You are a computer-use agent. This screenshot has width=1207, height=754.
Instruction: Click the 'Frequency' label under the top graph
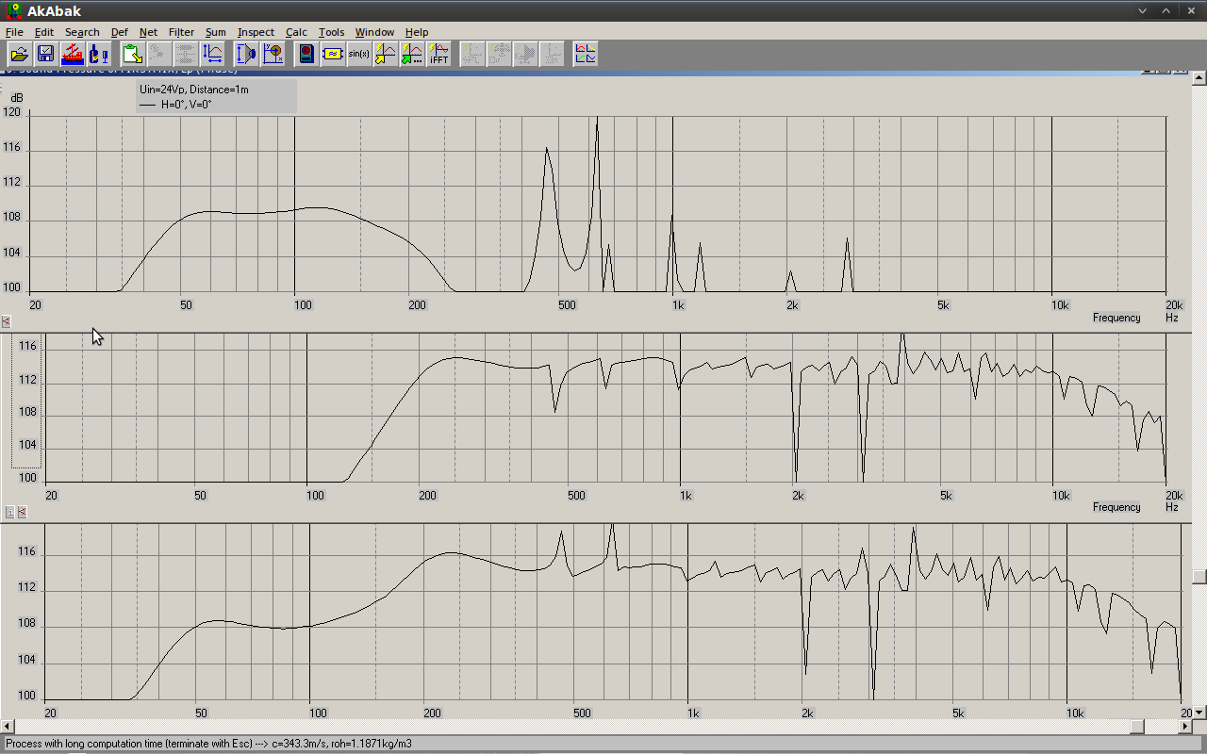(x=1116, y=318)
